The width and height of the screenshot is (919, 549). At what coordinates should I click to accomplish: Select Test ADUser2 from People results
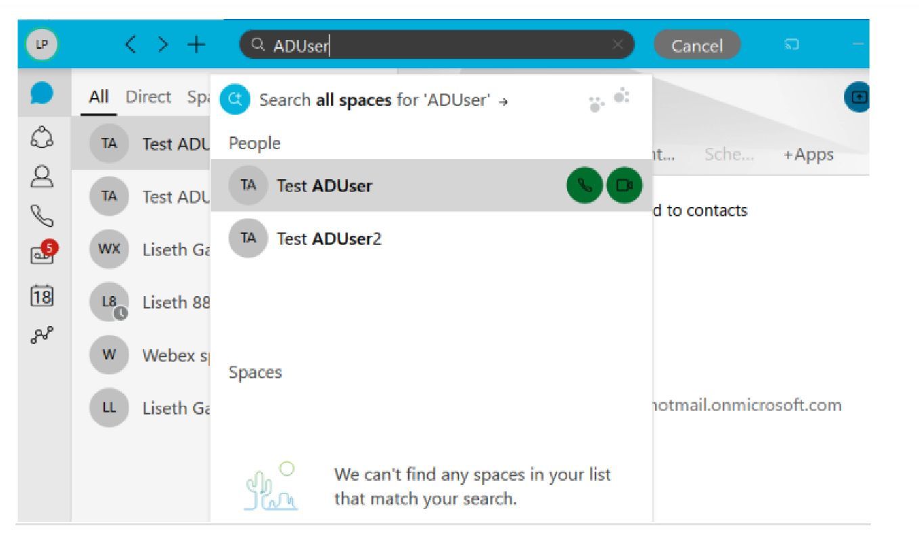[431, 239]
